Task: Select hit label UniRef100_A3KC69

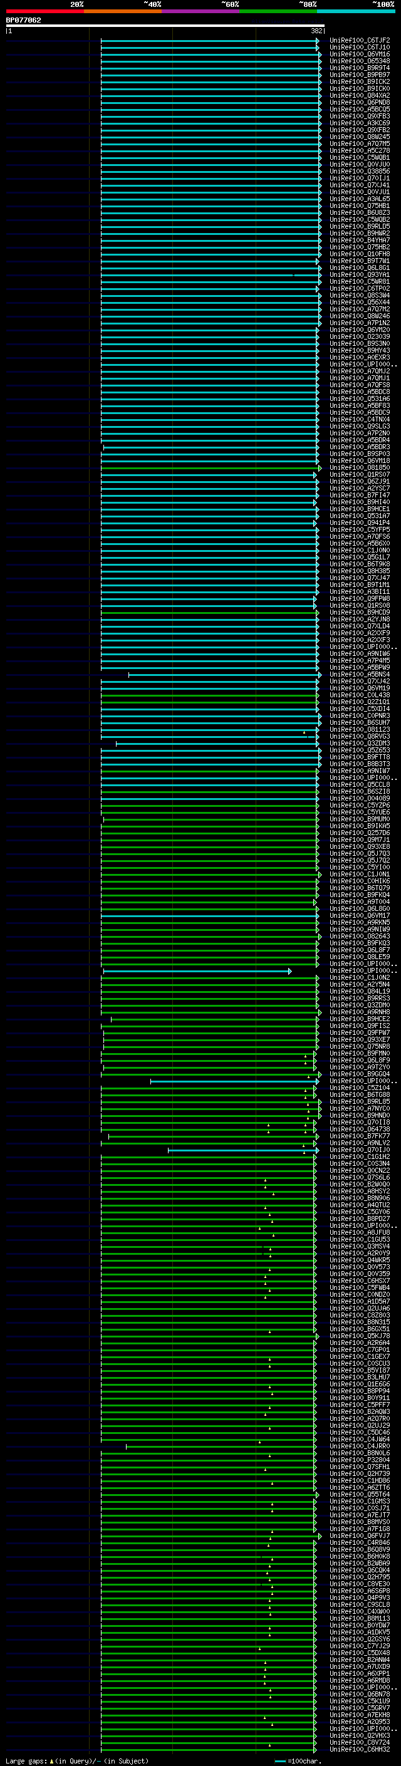Action: pos(360,123)
